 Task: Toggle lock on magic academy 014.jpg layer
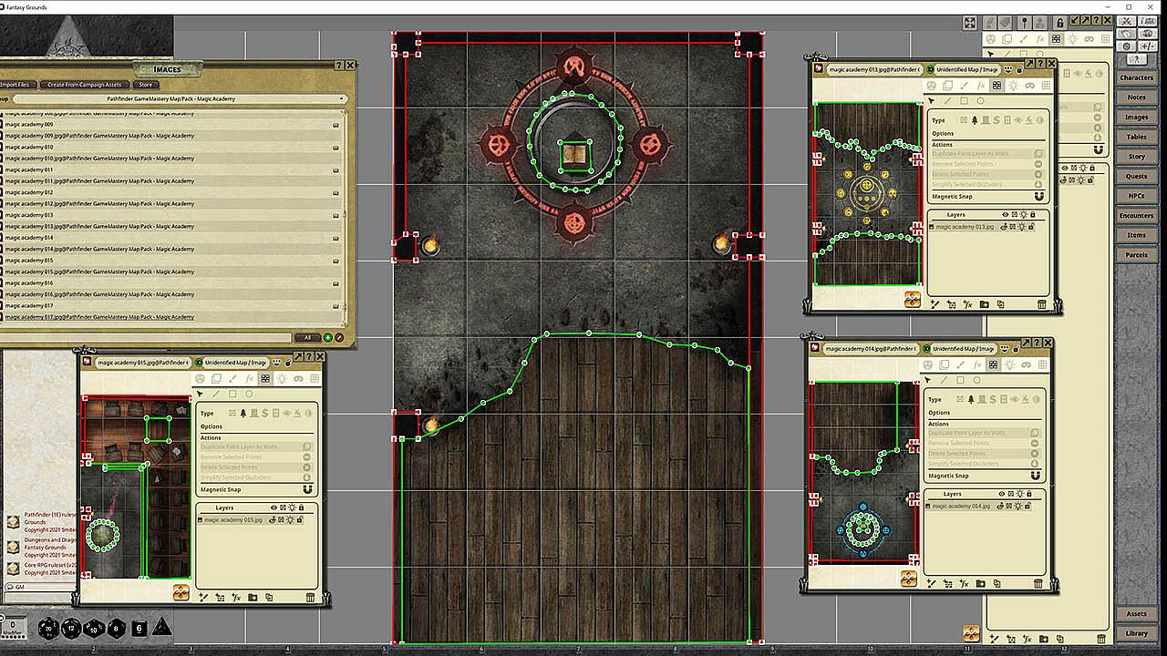(1028, 506)
